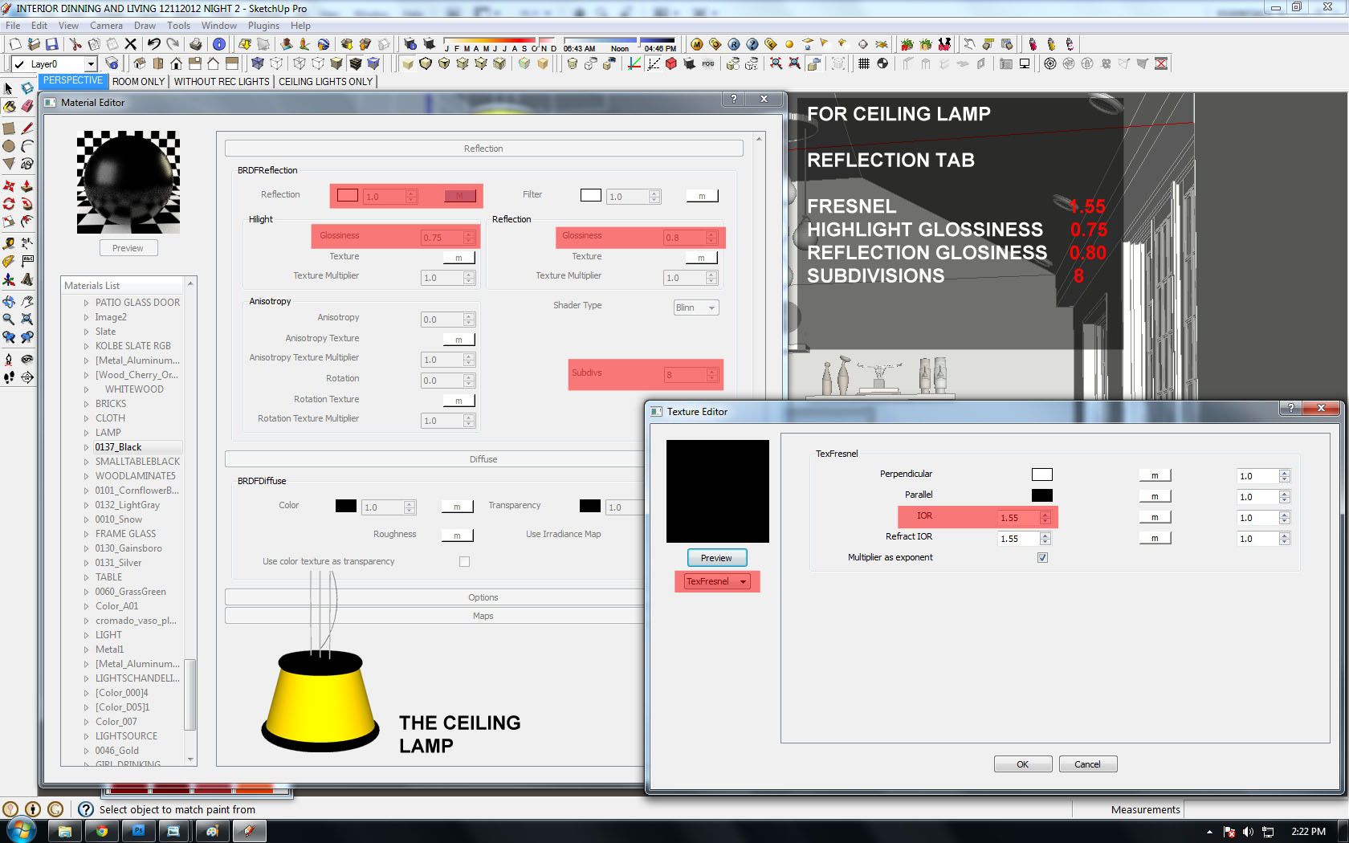Open the Draw menu

click(145, 26)
